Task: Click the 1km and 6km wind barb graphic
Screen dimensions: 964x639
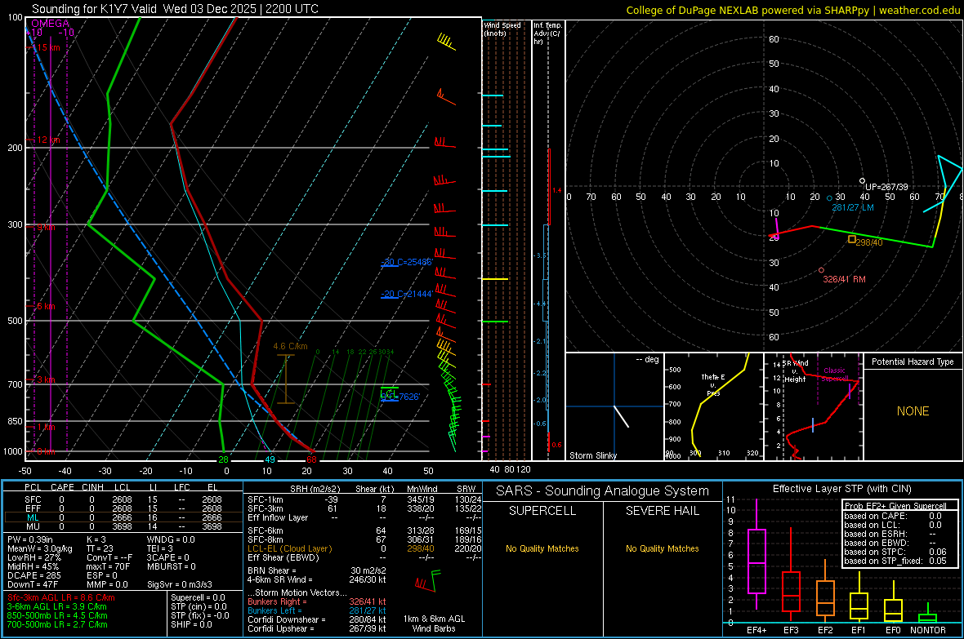Action: [428, 580]
